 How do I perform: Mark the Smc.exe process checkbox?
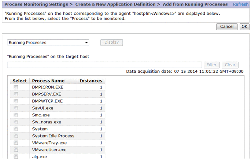click(x=16, y=115)
